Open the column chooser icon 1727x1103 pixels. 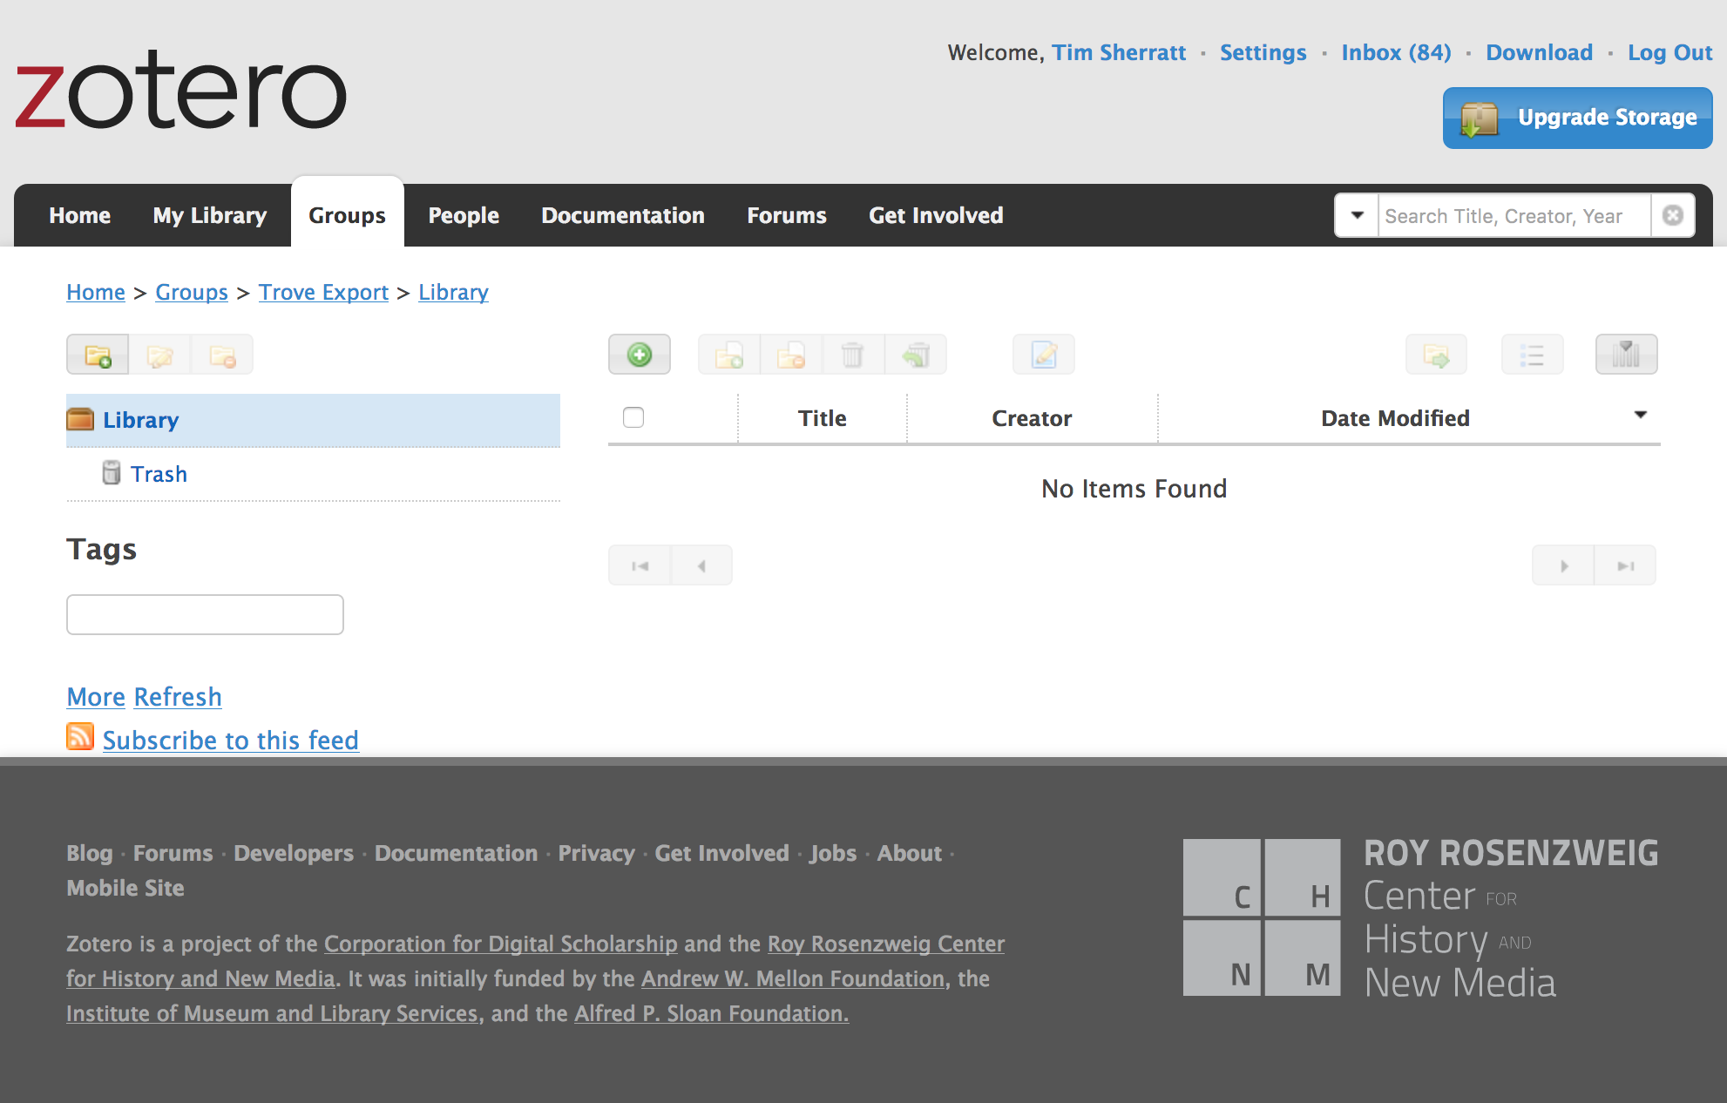pyautogui.click(x=1625, y=355)
